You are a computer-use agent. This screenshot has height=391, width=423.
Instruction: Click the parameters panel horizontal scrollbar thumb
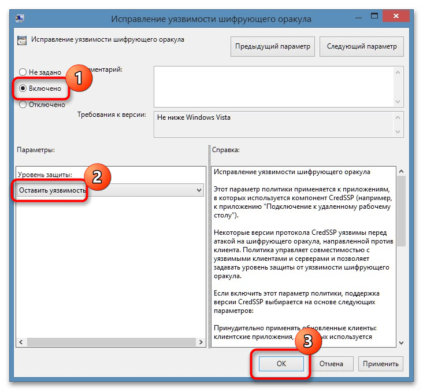[111, 342]
